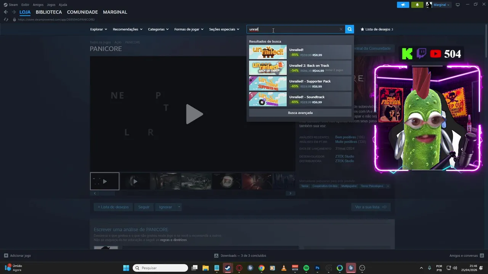The image size is (488, 274).
Task: Open File Explorer from the taskbar
Action: (205, 268)
